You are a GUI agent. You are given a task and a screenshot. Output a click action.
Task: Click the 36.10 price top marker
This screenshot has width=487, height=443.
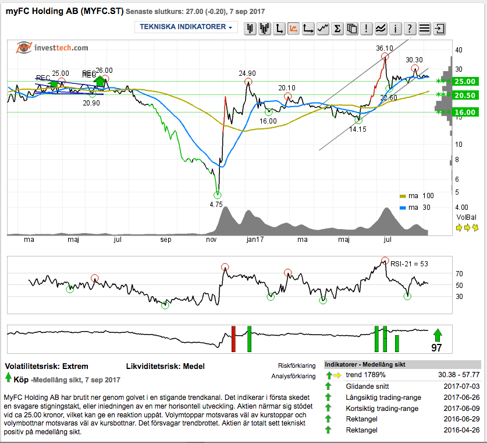click(385, 57)
